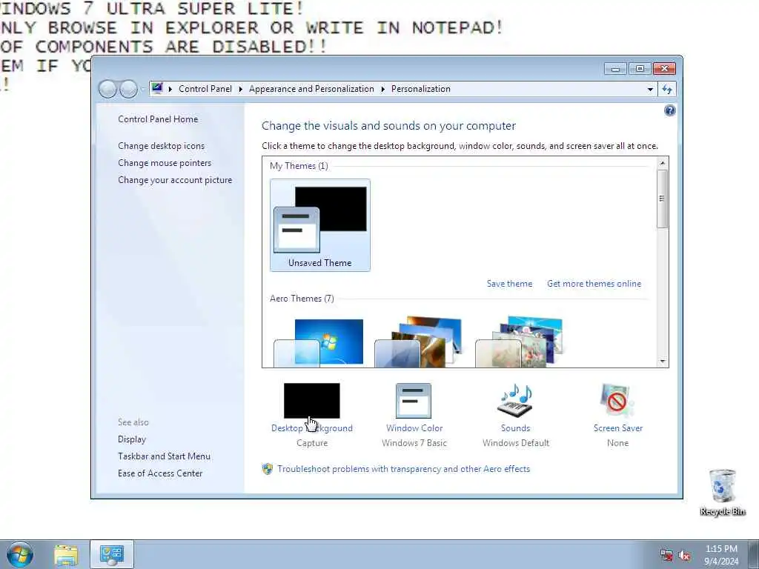
Task: Minimize the Personalization window
Action: [615, 69]
